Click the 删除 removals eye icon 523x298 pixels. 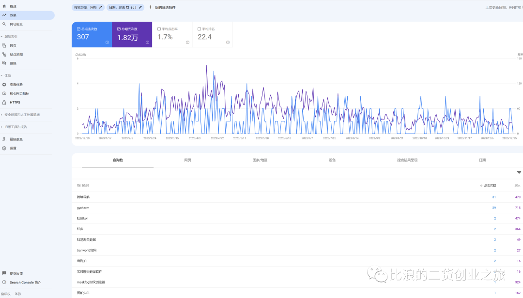click(x=4, y=63)
